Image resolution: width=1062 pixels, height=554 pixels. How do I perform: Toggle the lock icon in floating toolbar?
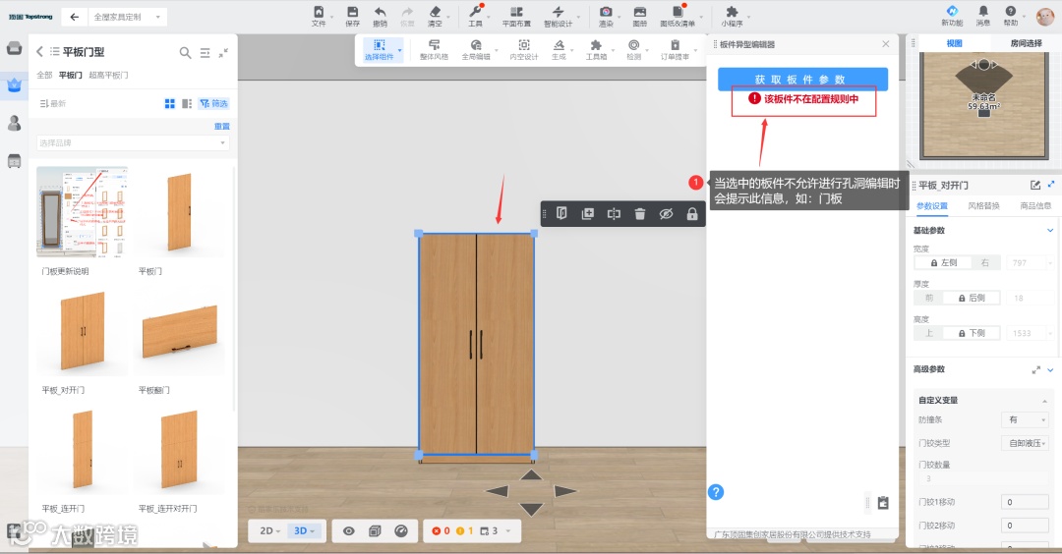coord(691,214)
